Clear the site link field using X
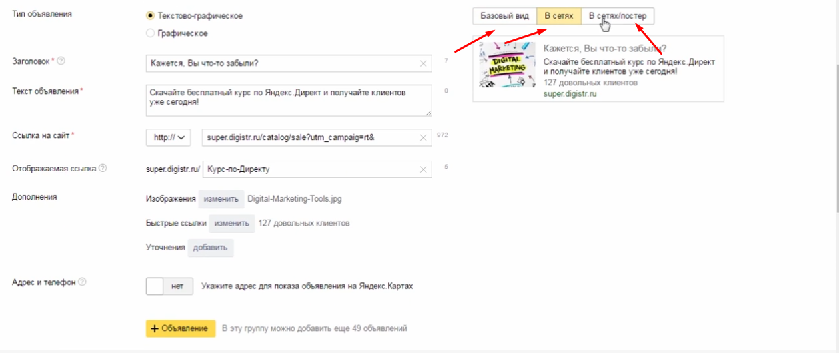Viewport: 839px width, 353px height. point(424,137)
